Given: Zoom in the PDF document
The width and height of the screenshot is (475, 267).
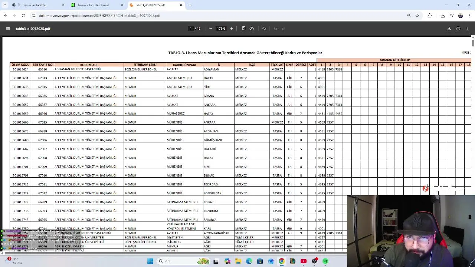Looking at the screenshot, I should click(231, 29).
